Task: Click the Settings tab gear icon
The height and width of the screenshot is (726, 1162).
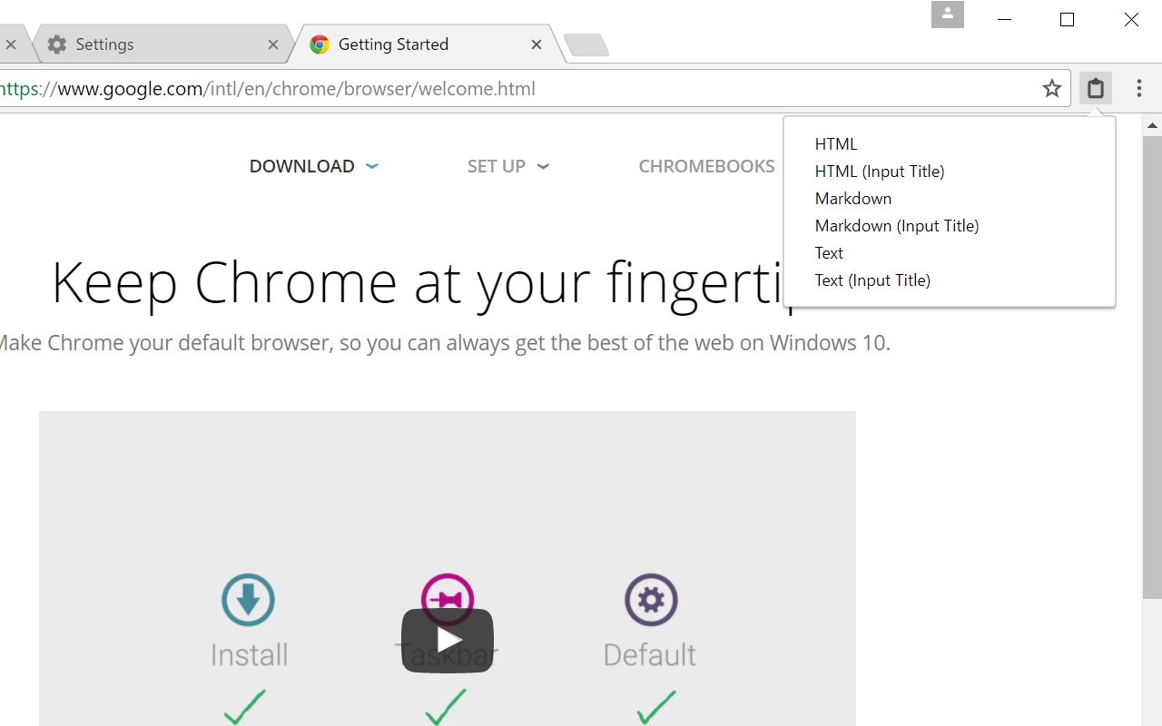Action: 57,44
